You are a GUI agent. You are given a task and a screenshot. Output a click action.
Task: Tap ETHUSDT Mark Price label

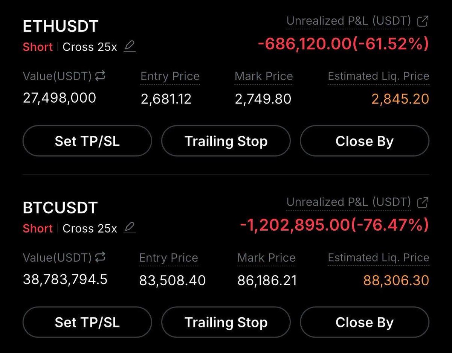point(264,76)
